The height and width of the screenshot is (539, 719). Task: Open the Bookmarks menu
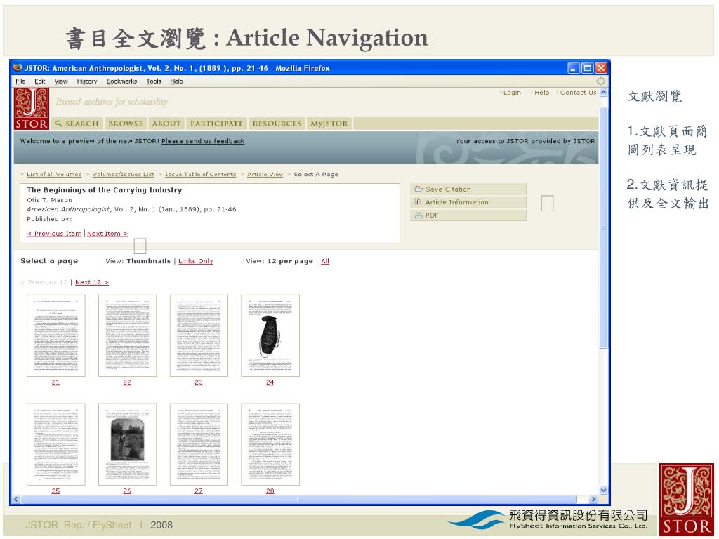(121, 81)
